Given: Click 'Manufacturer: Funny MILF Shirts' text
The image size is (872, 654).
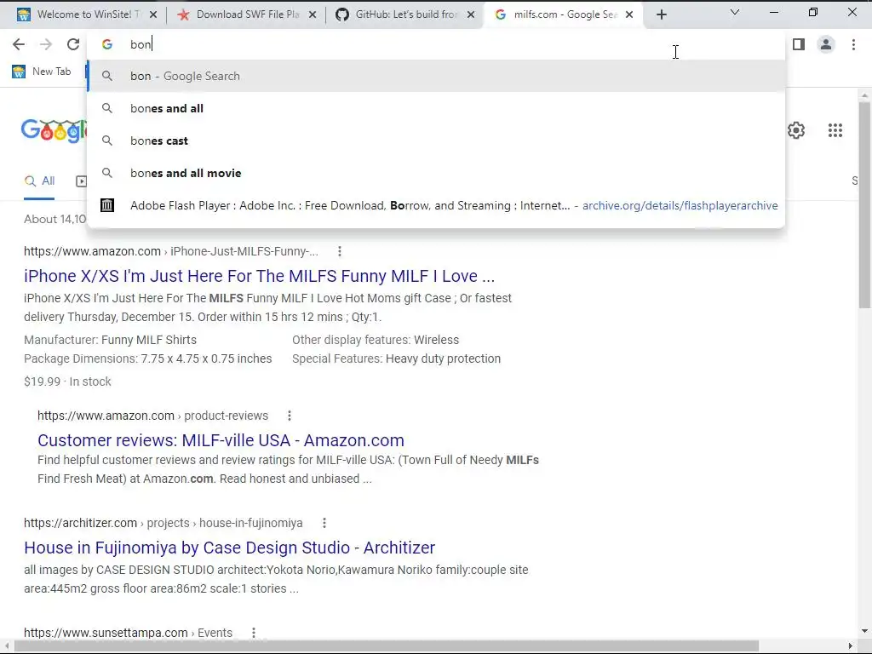Looking at the screenshot, I should pos(110,340).
